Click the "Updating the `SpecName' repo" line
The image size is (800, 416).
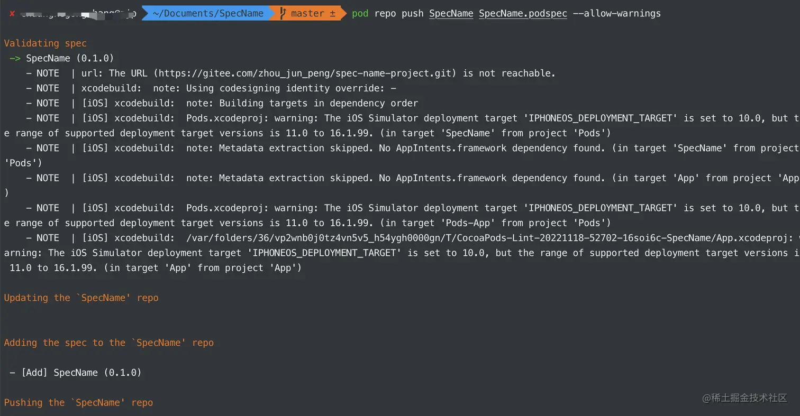pyautogui.click(x=81, y=298)
